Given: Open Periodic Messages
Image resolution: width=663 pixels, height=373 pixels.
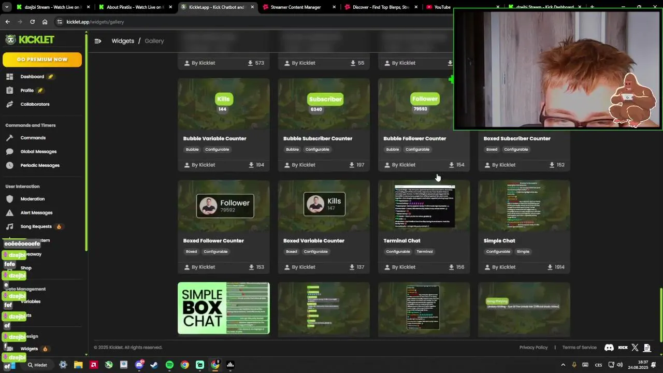Looking at the screenshot, I should pyautogui.click(x=40, y=165).
